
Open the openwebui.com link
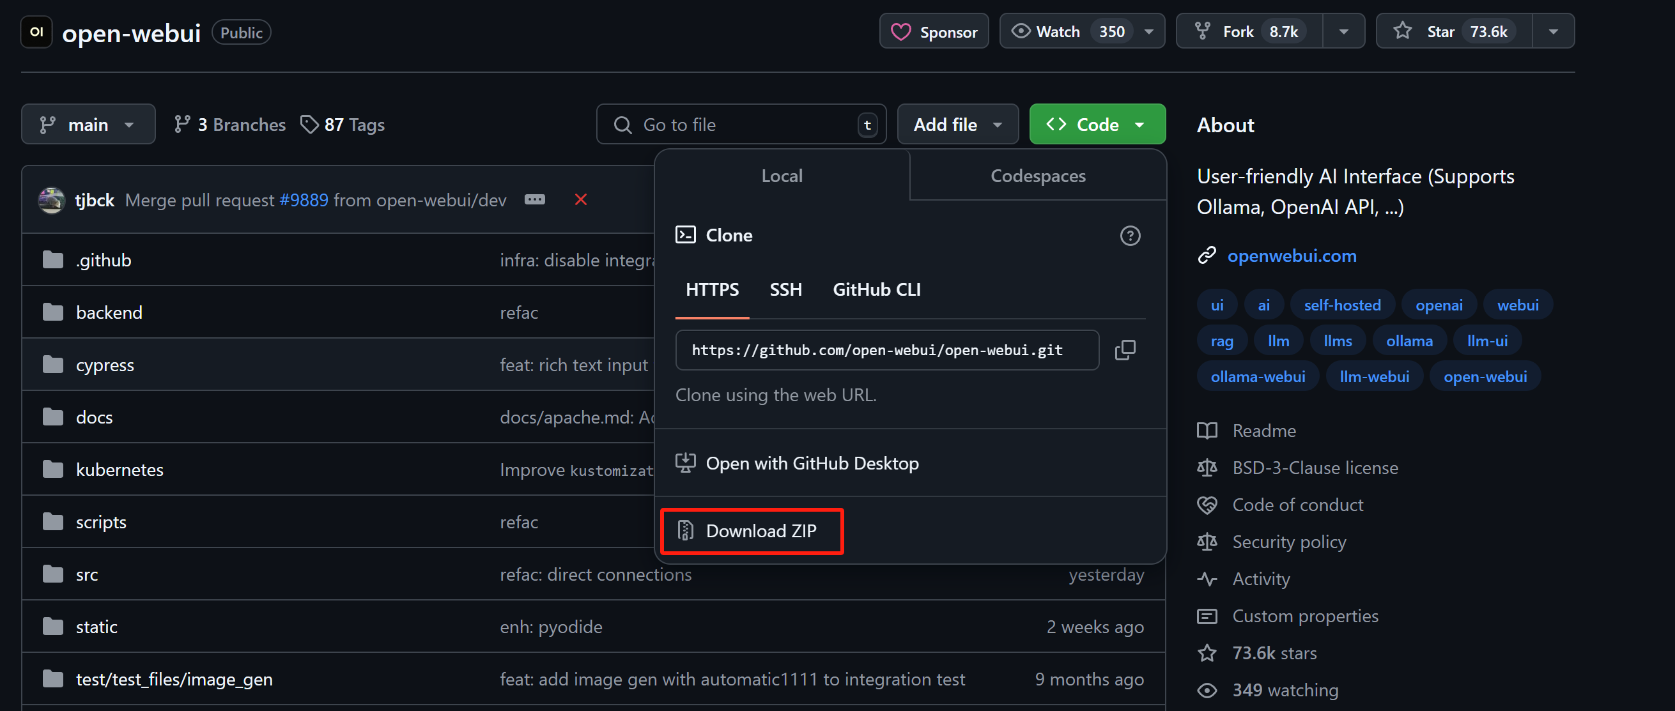point(1291,256)
